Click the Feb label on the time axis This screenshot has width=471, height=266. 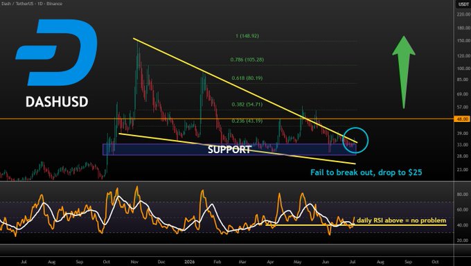pos(217,262)
